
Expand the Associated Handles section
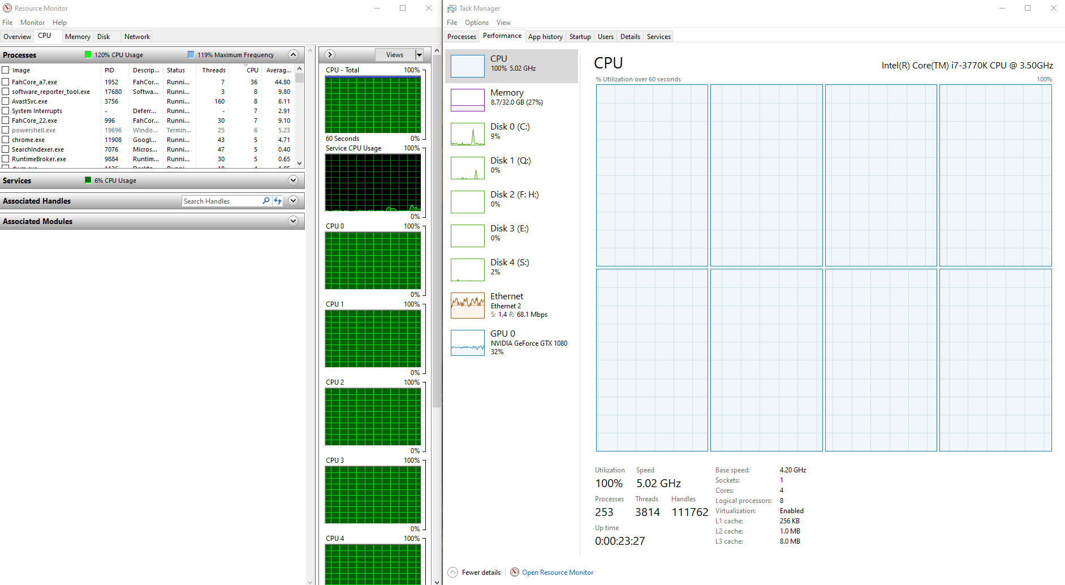point(293,200)
